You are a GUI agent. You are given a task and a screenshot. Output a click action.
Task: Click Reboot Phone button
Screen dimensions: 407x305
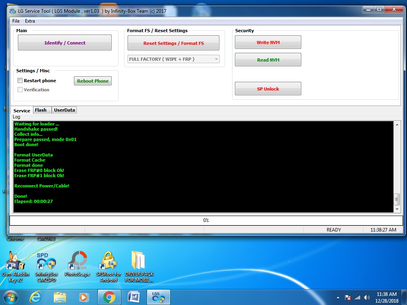click(93, 81)
